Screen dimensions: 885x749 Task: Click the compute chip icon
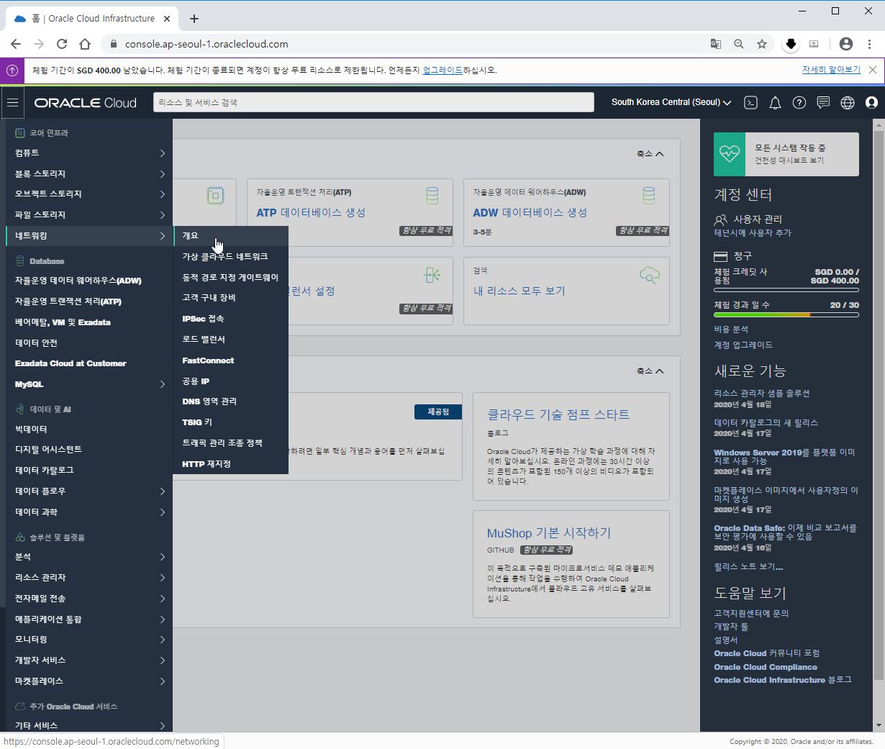pyautogui.click(x=214, y=196)
